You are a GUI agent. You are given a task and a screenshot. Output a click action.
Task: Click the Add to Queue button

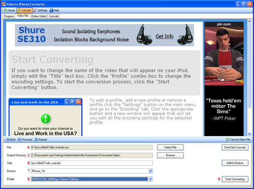235,163
